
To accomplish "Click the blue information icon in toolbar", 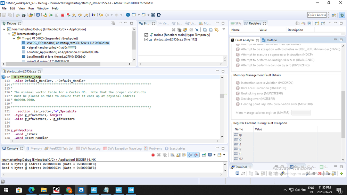I will pos(128,15).
